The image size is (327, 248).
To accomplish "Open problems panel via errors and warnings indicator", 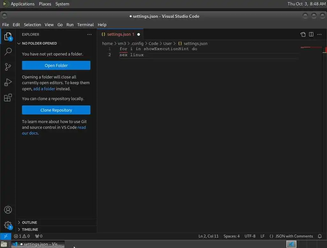I will (x=22, y=236).
